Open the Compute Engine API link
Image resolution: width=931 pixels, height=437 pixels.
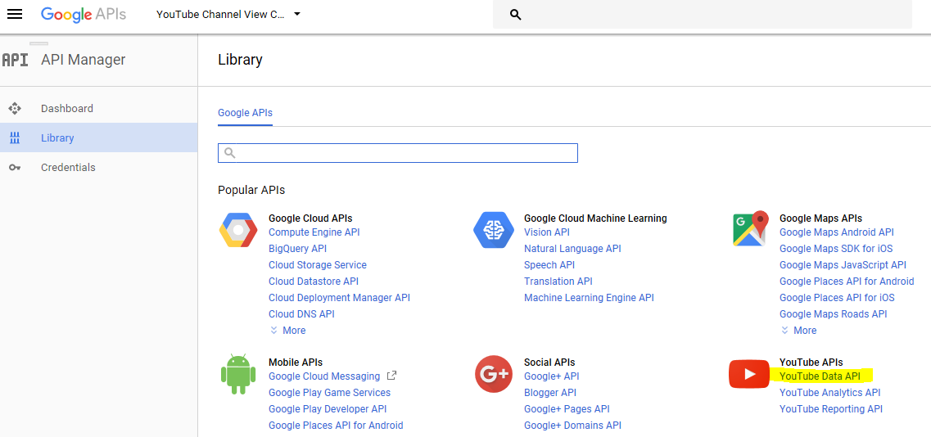314,232
